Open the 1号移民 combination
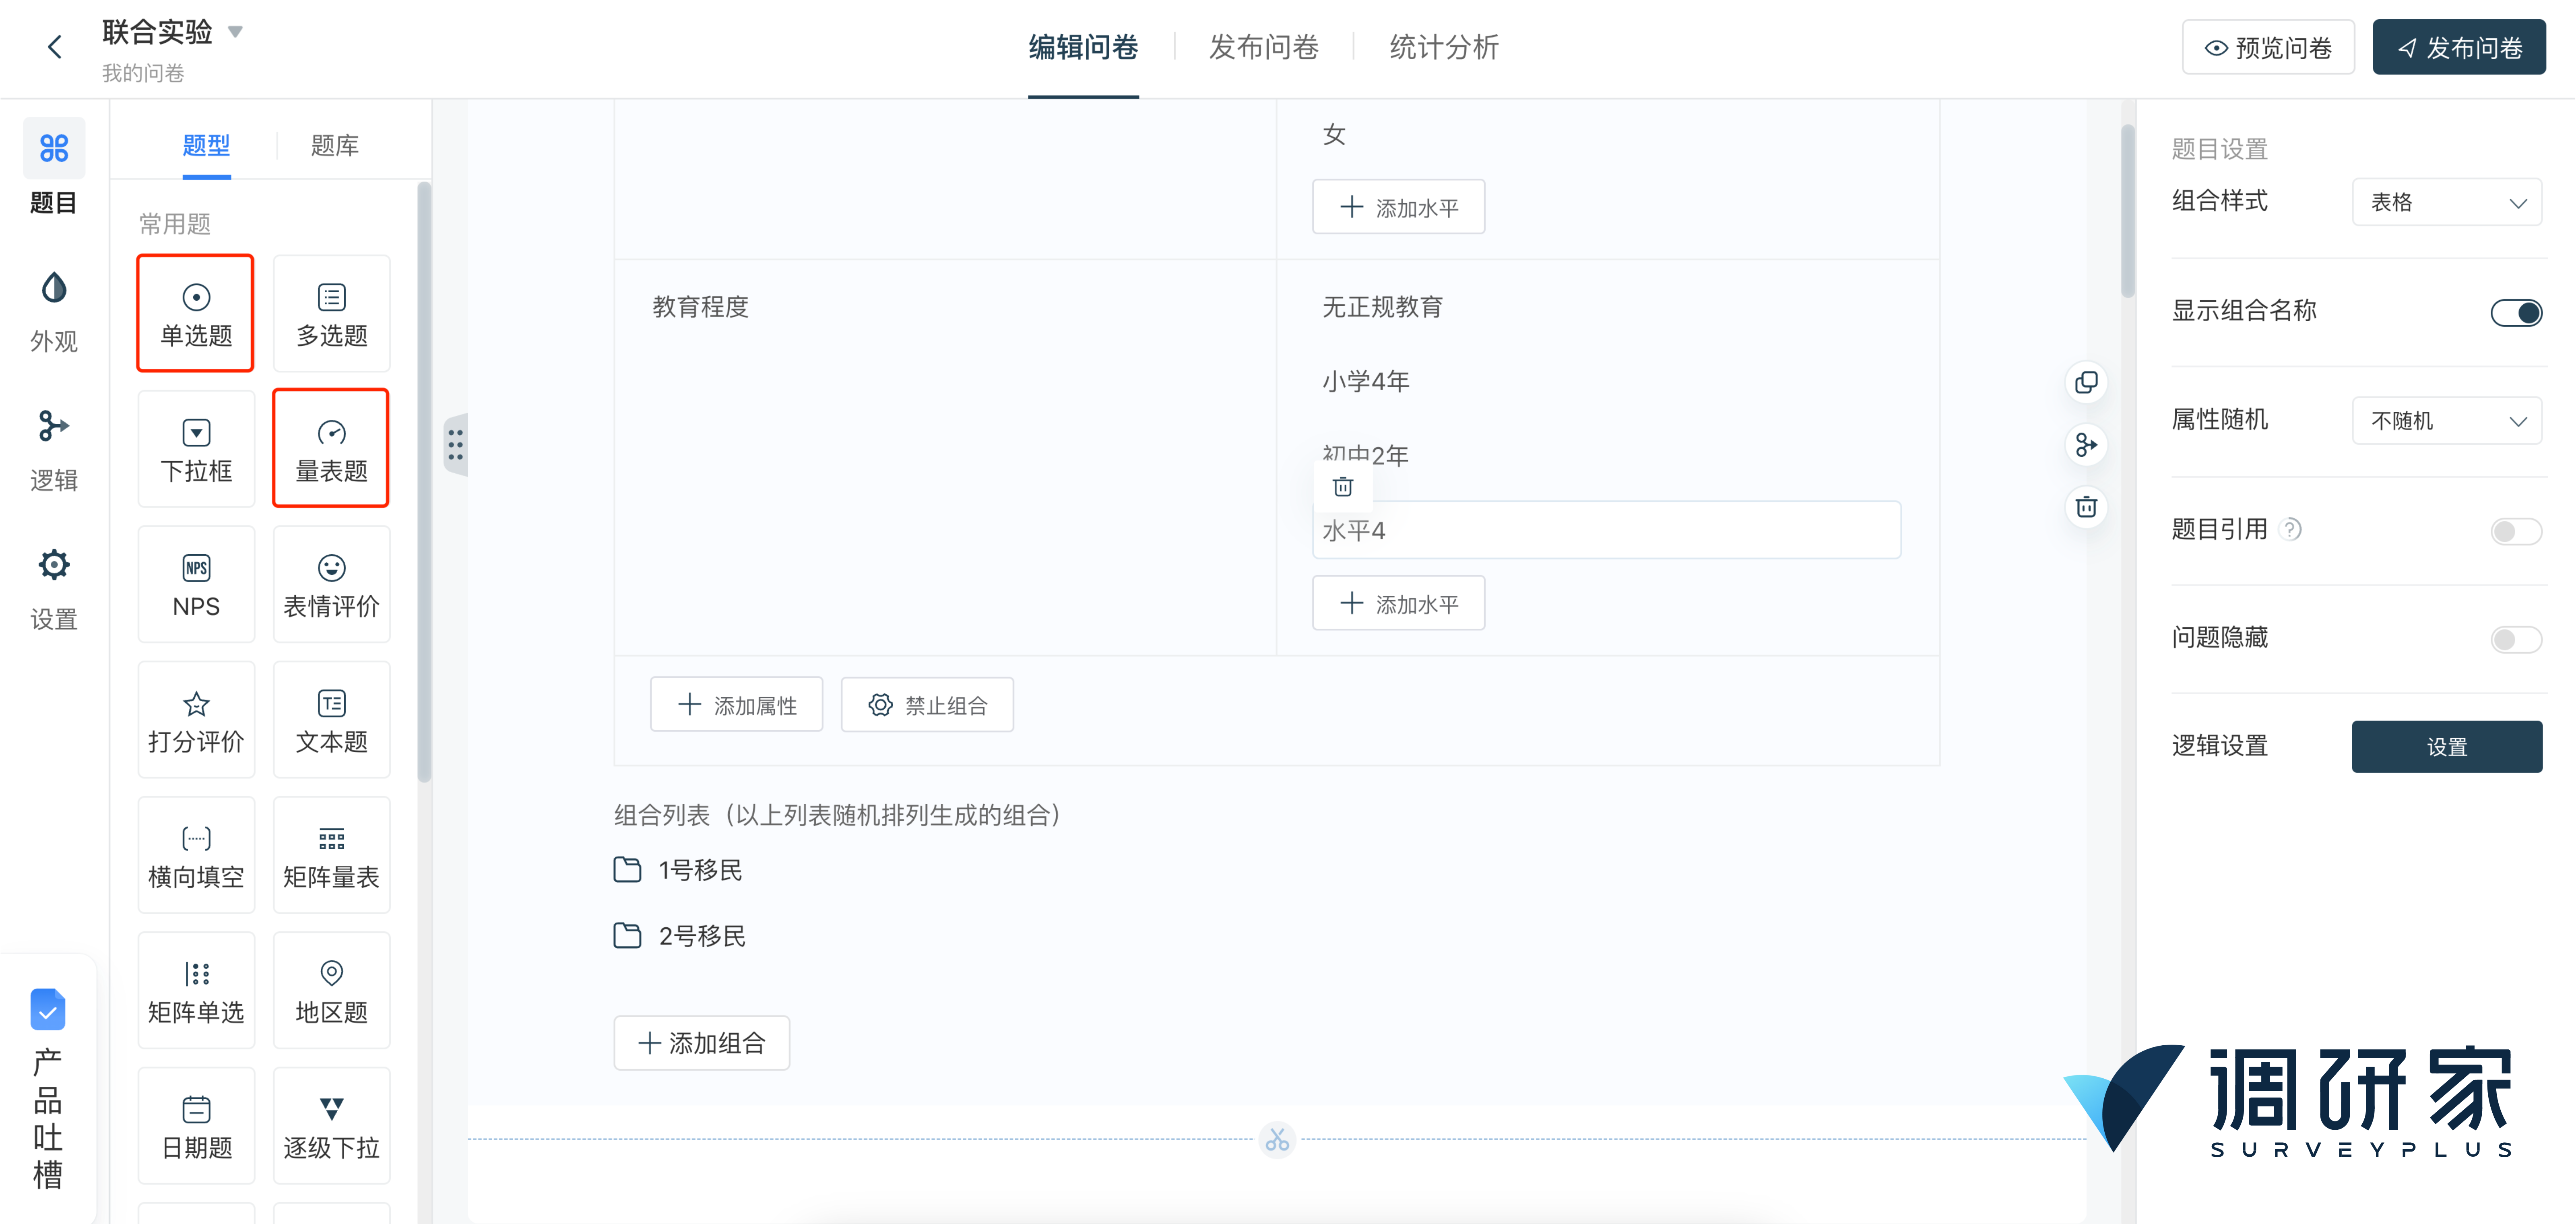 coord(678,870)
